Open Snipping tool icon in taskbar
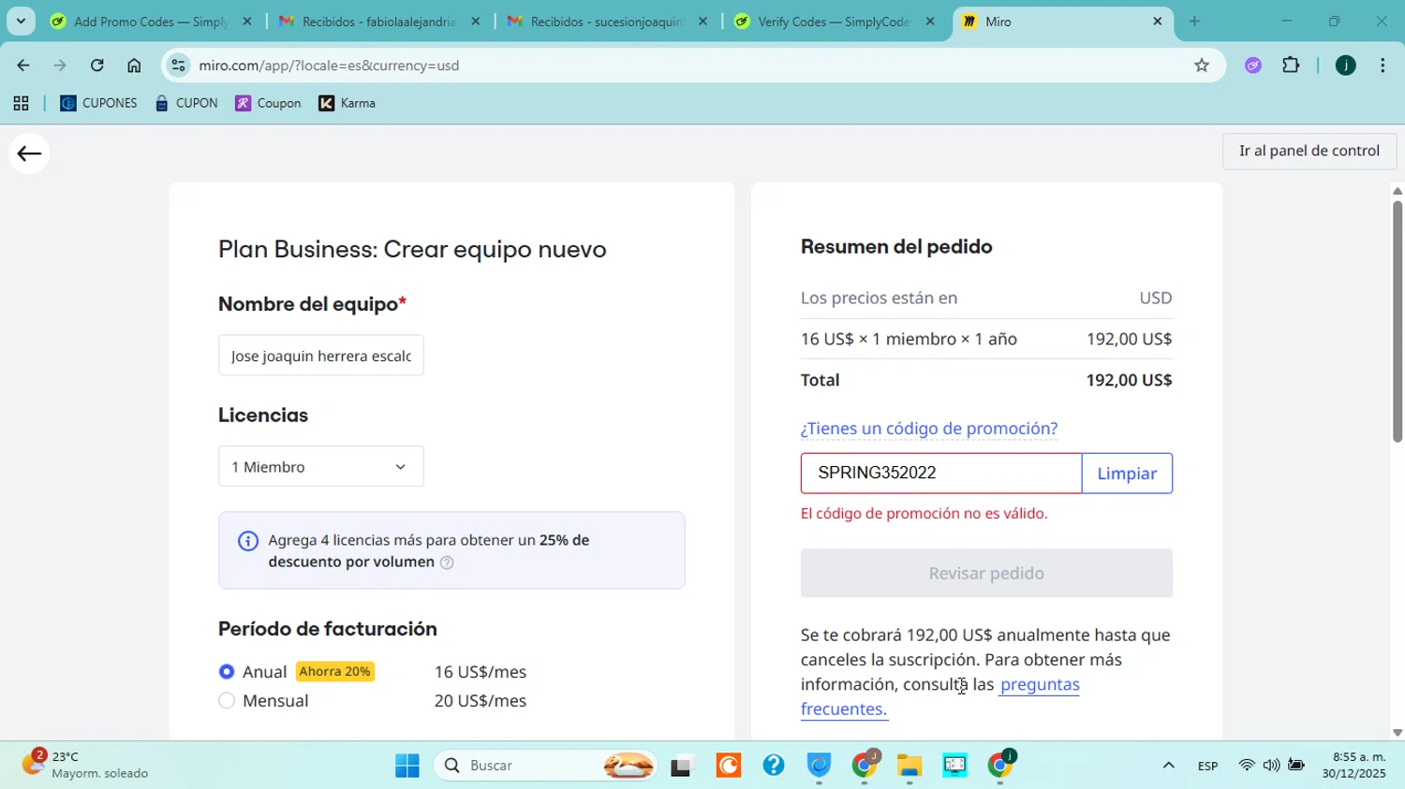 (954, 766)
